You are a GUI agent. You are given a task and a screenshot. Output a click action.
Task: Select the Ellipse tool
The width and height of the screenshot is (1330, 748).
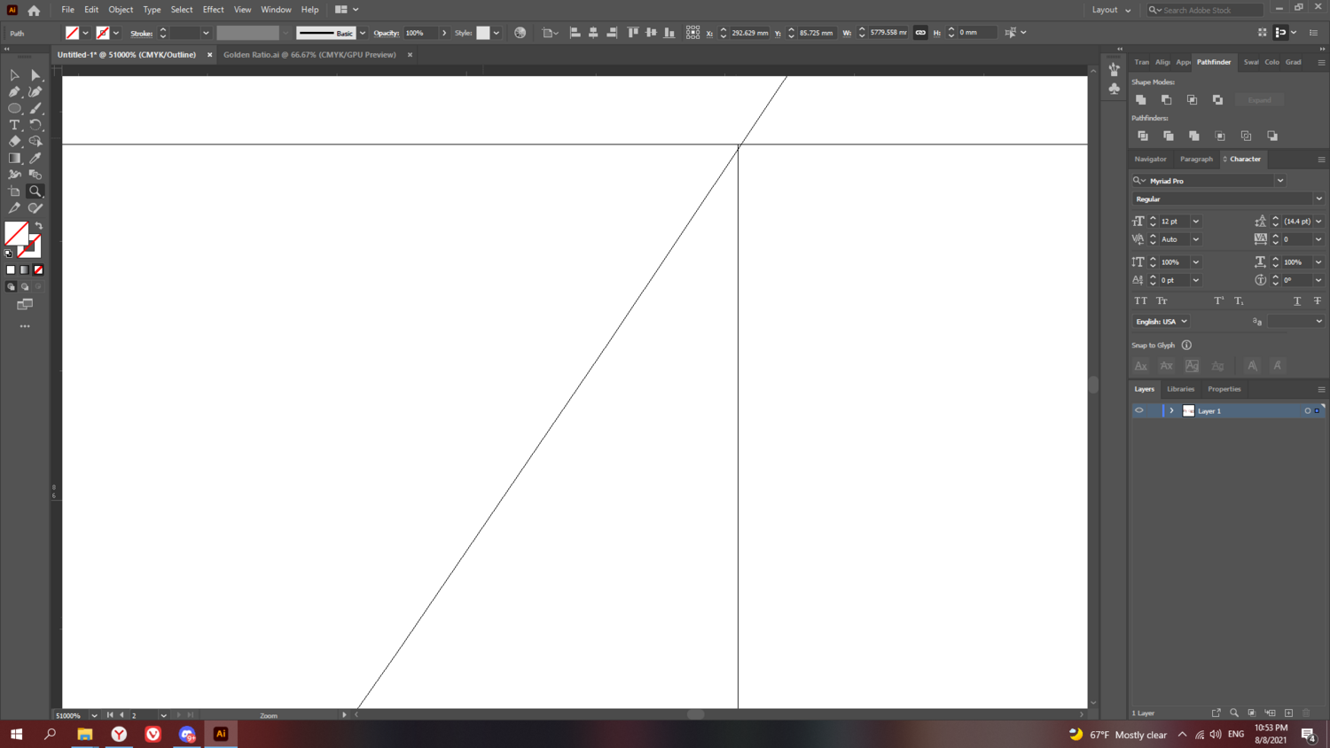(x=14, y=108)
